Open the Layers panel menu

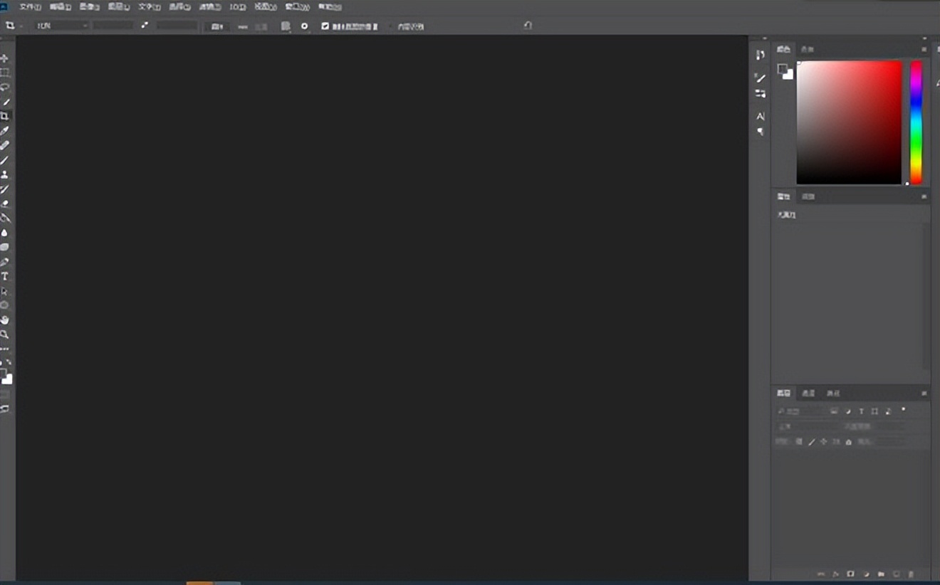(x=925, y=393)
